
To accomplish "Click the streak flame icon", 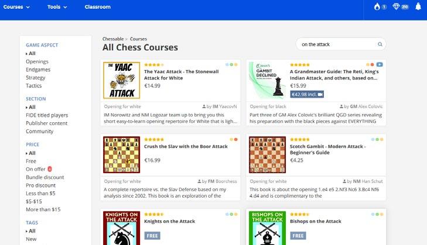I will 377,6.
